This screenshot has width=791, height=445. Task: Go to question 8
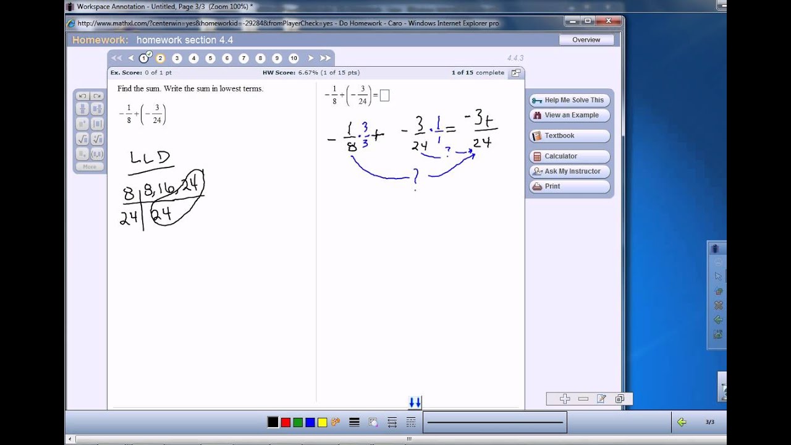[x=260, y=58]
